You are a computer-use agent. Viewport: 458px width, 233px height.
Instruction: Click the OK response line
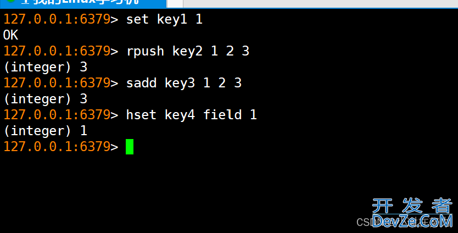coord(10,35)
